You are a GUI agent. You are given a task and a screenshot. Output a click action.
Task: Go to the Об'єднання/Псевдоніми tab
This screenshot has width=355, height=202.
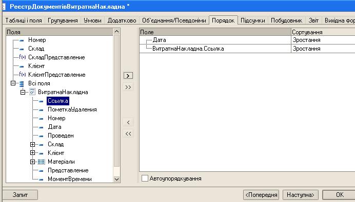(174, 20)
